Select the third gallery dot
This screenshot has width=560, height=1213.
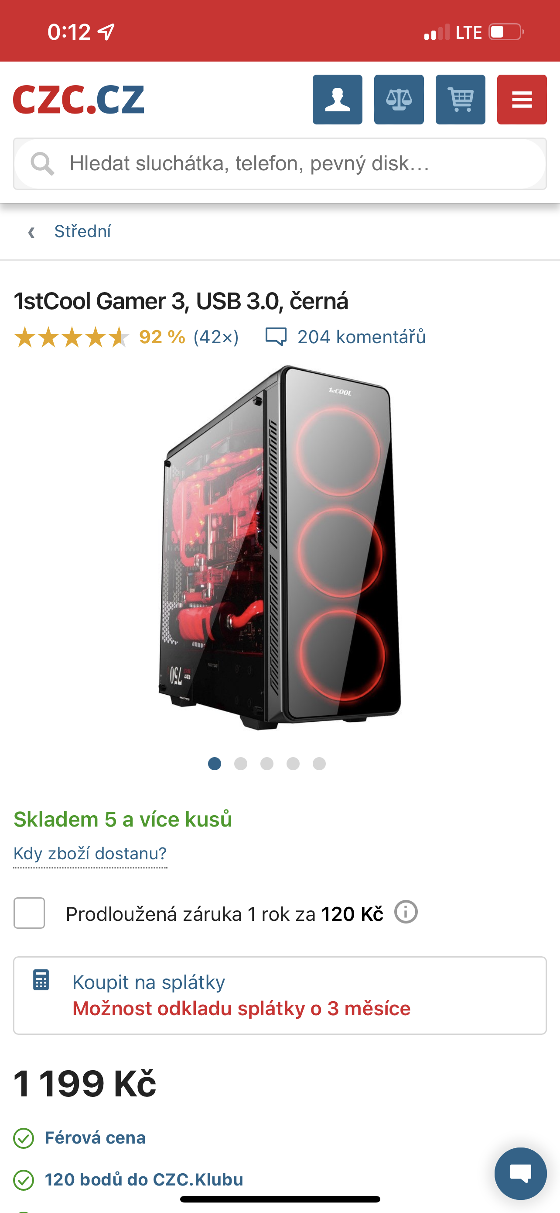[x=267, y=764]
